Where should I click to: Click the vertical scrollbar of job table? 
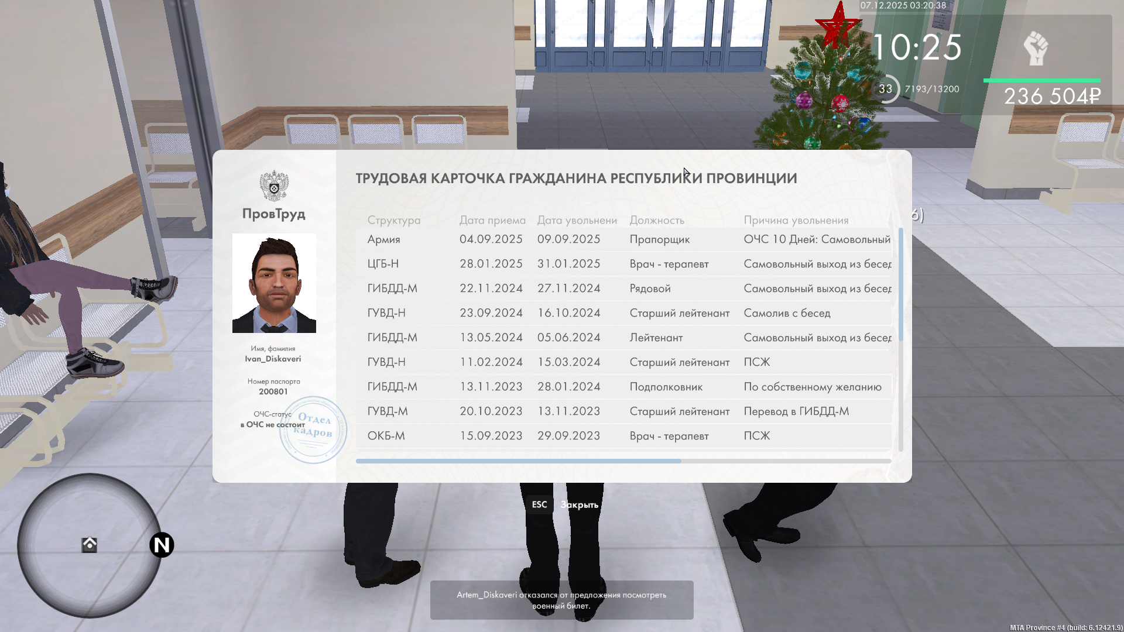point(900,285)
